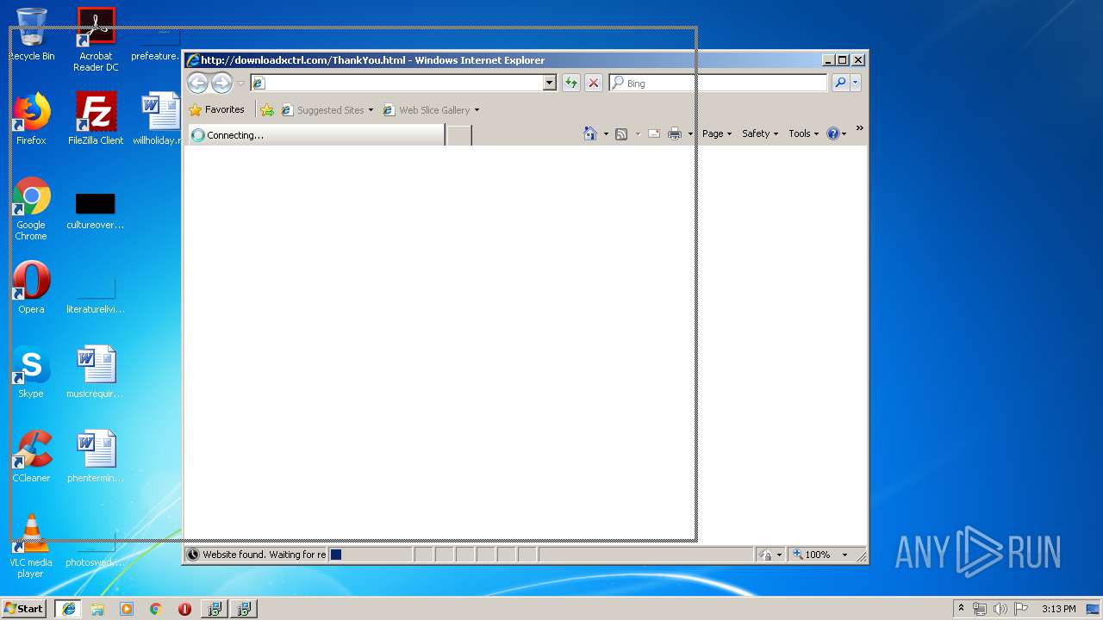
Task: Select the willholiday Word document
Action: tap(159, 119)
